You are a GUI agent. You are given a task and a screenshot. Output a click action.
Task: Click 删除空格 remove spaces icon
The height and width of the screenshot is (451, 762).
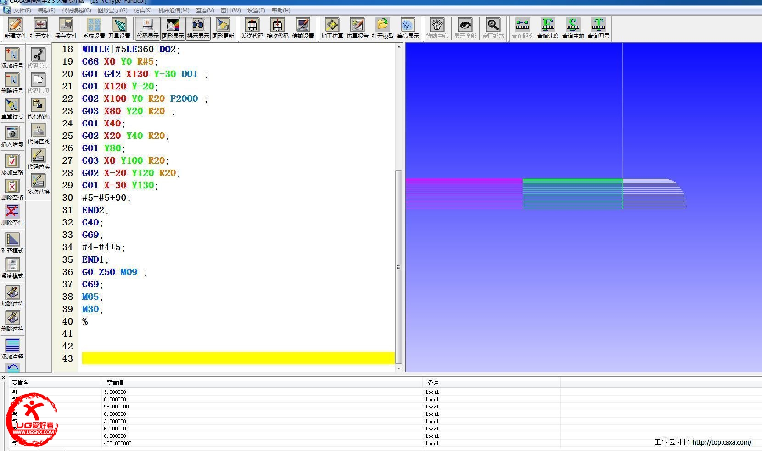point(12,190)
